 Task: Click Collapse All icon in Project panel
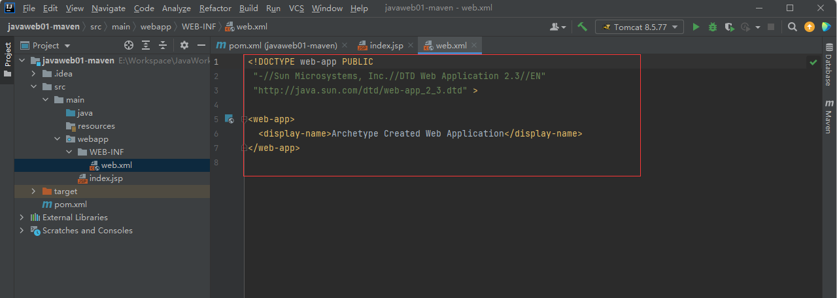pos(163,45)
